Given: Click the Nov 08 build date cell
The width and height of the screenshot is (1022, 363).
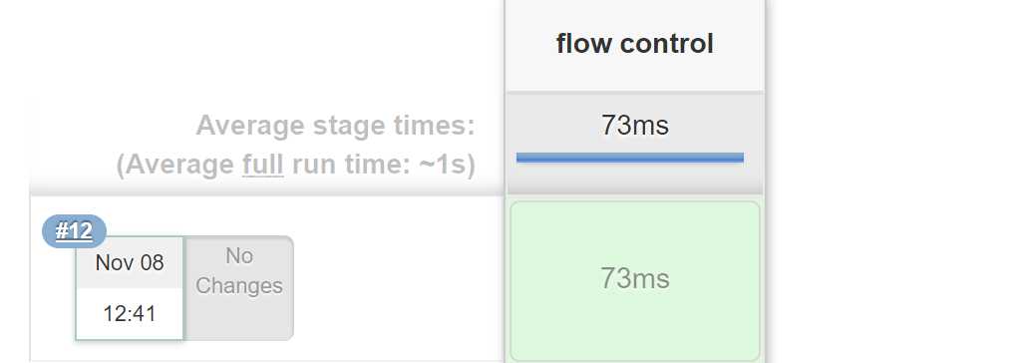Looking at the screenshot, I should [130, 262].
